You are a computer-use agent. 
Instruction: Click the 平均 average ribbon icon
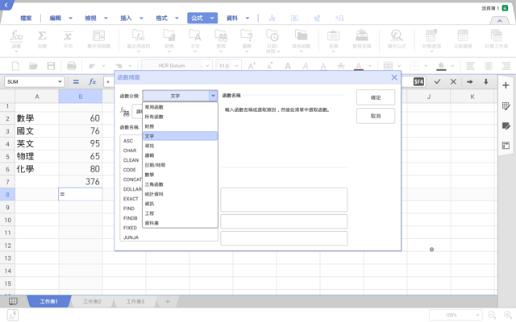(68, 39)
